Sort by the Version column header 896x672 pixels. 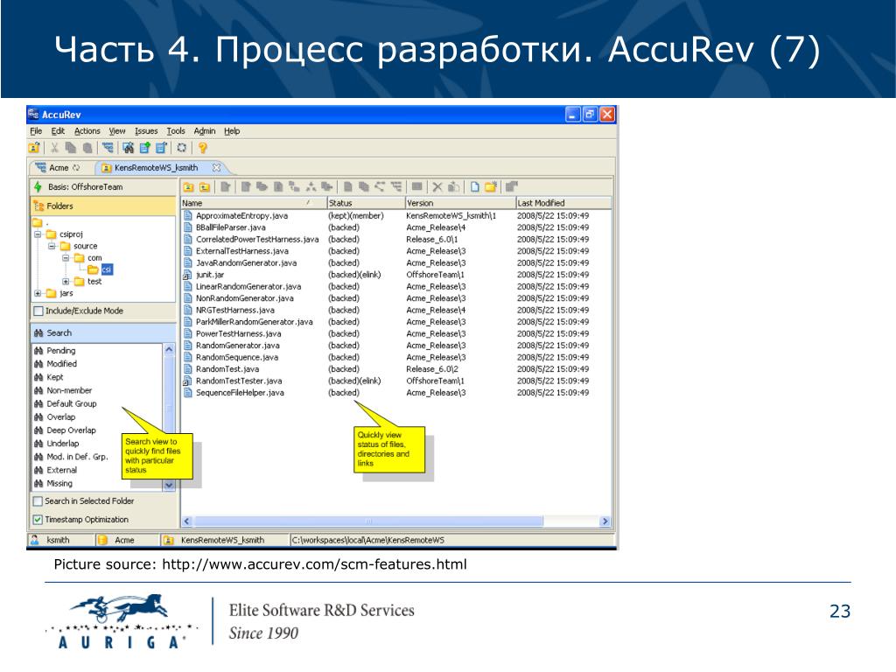[460, 203]
